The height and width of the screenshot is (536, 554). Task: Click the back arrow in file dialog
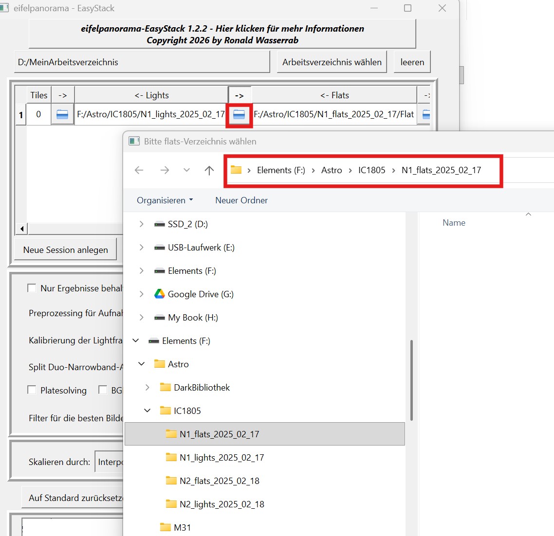pyautogui.click(x=139, y=170)
